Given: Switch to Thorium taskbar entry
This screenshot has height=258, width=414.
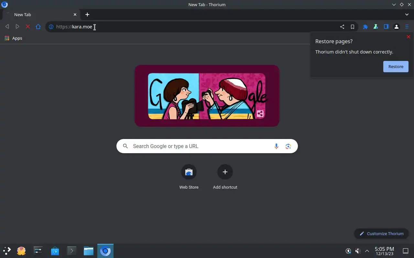Looking at the screenshot, I should tap(105, 251).
